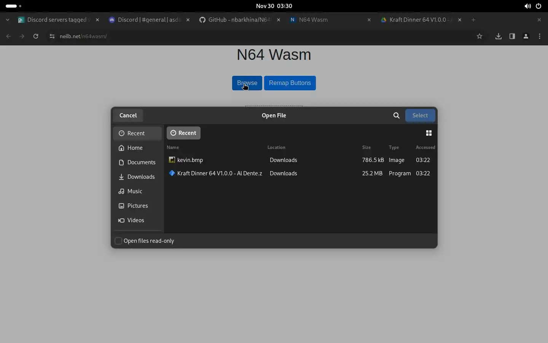
Task: Sort files by Name column
Action: pyautogui.click(x=173, y=147)
